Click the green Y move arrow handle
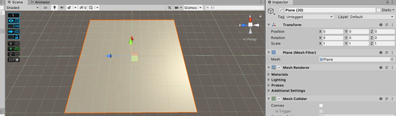 coord(131,42)
